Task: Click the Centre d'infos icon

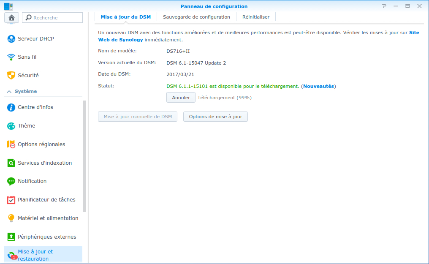Action: click(11, 107)
